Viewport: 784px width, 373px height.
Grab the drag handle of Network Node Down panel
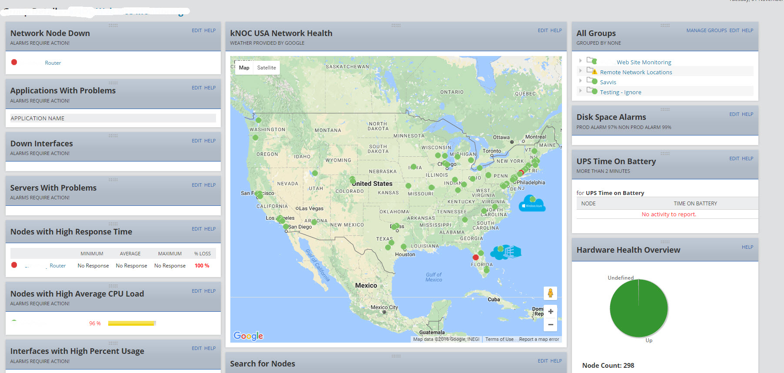(113, 25)
